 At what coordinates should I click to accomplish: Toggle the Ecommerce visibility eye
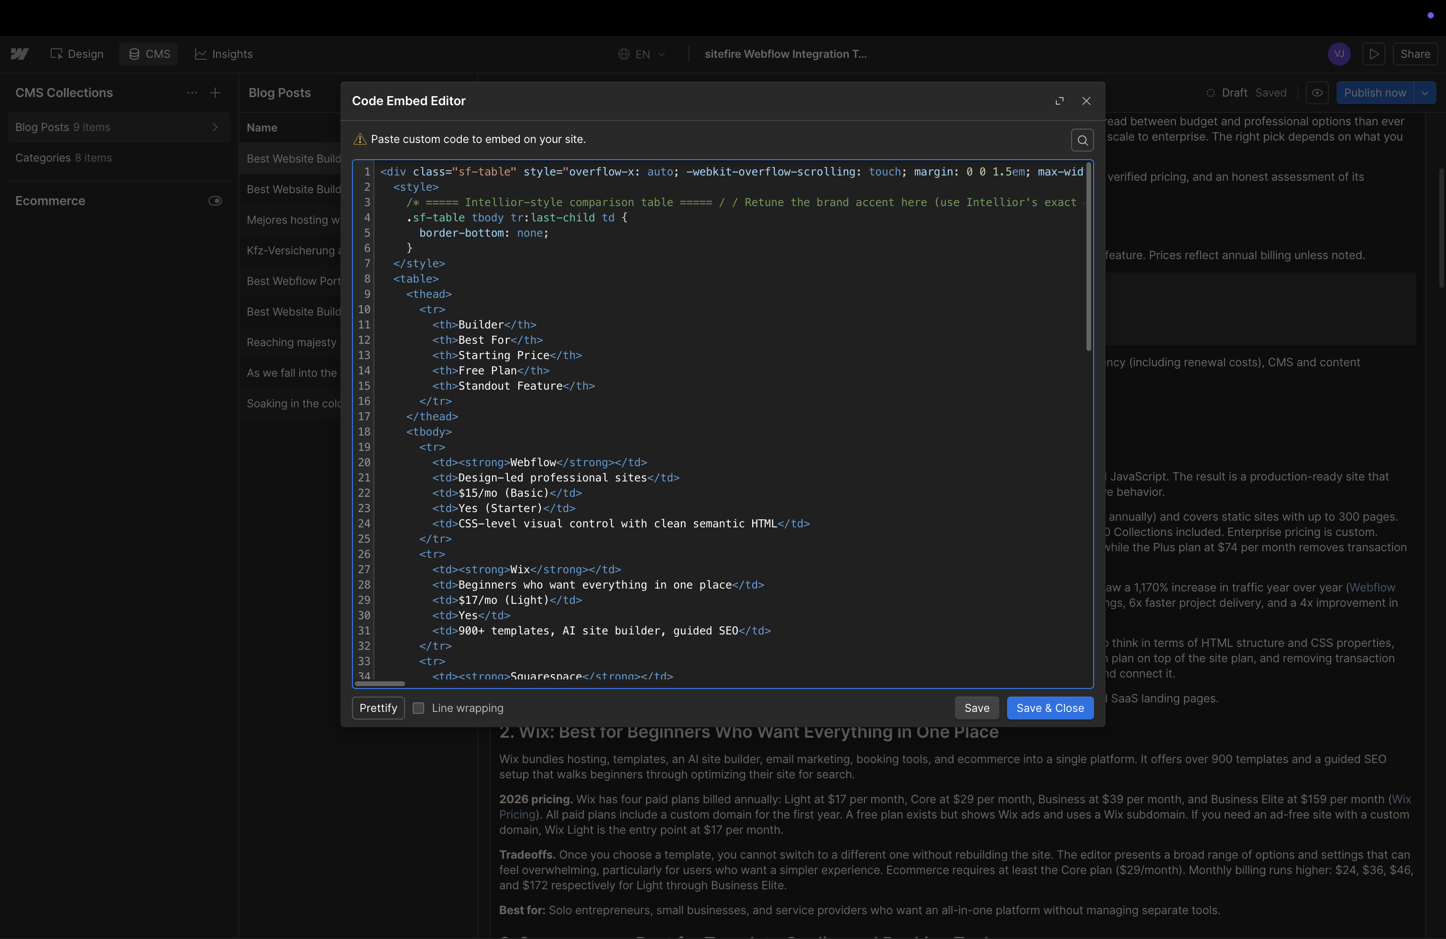click(215, 201)
